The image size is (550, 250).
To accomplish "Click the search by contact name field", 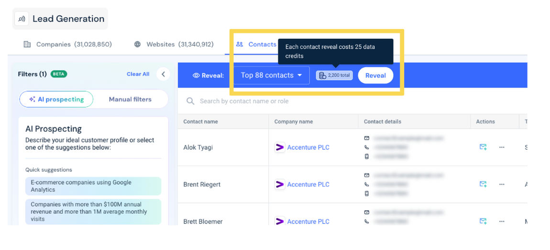I will [244, 101].
